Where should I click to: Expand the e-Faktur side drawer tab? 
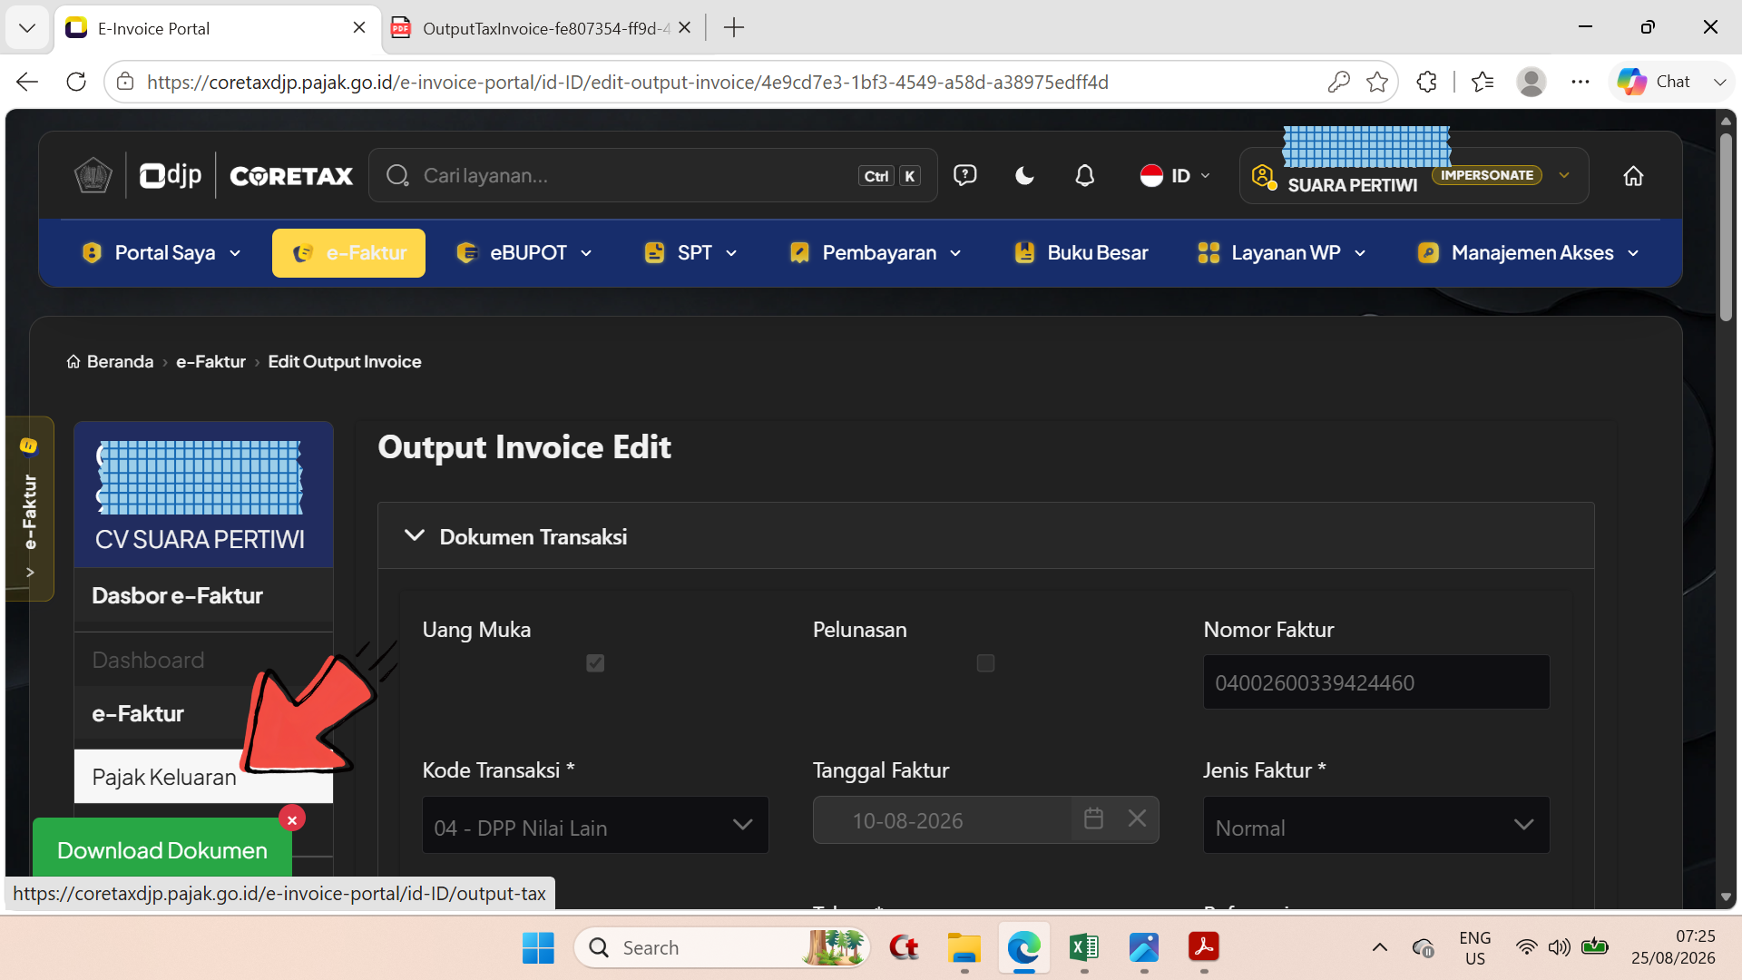(29, 508)
